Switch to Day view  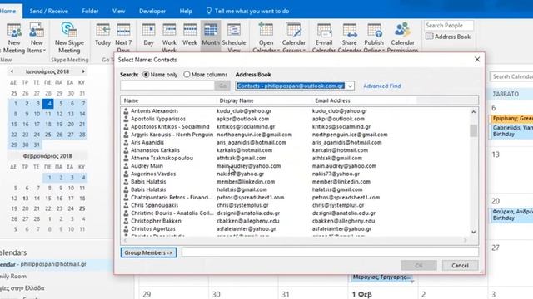pyautogui.click(x=148, y=35)
